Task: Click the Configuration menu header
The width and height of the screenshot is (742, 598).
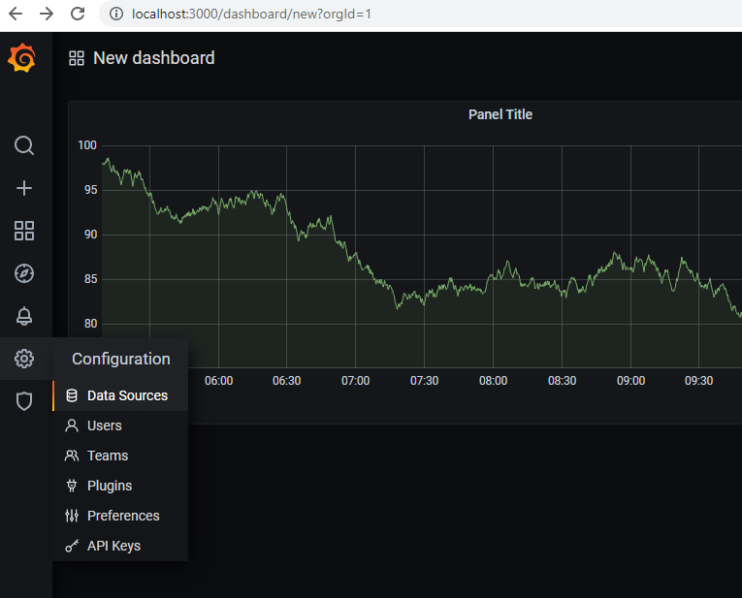Action: 120,359
